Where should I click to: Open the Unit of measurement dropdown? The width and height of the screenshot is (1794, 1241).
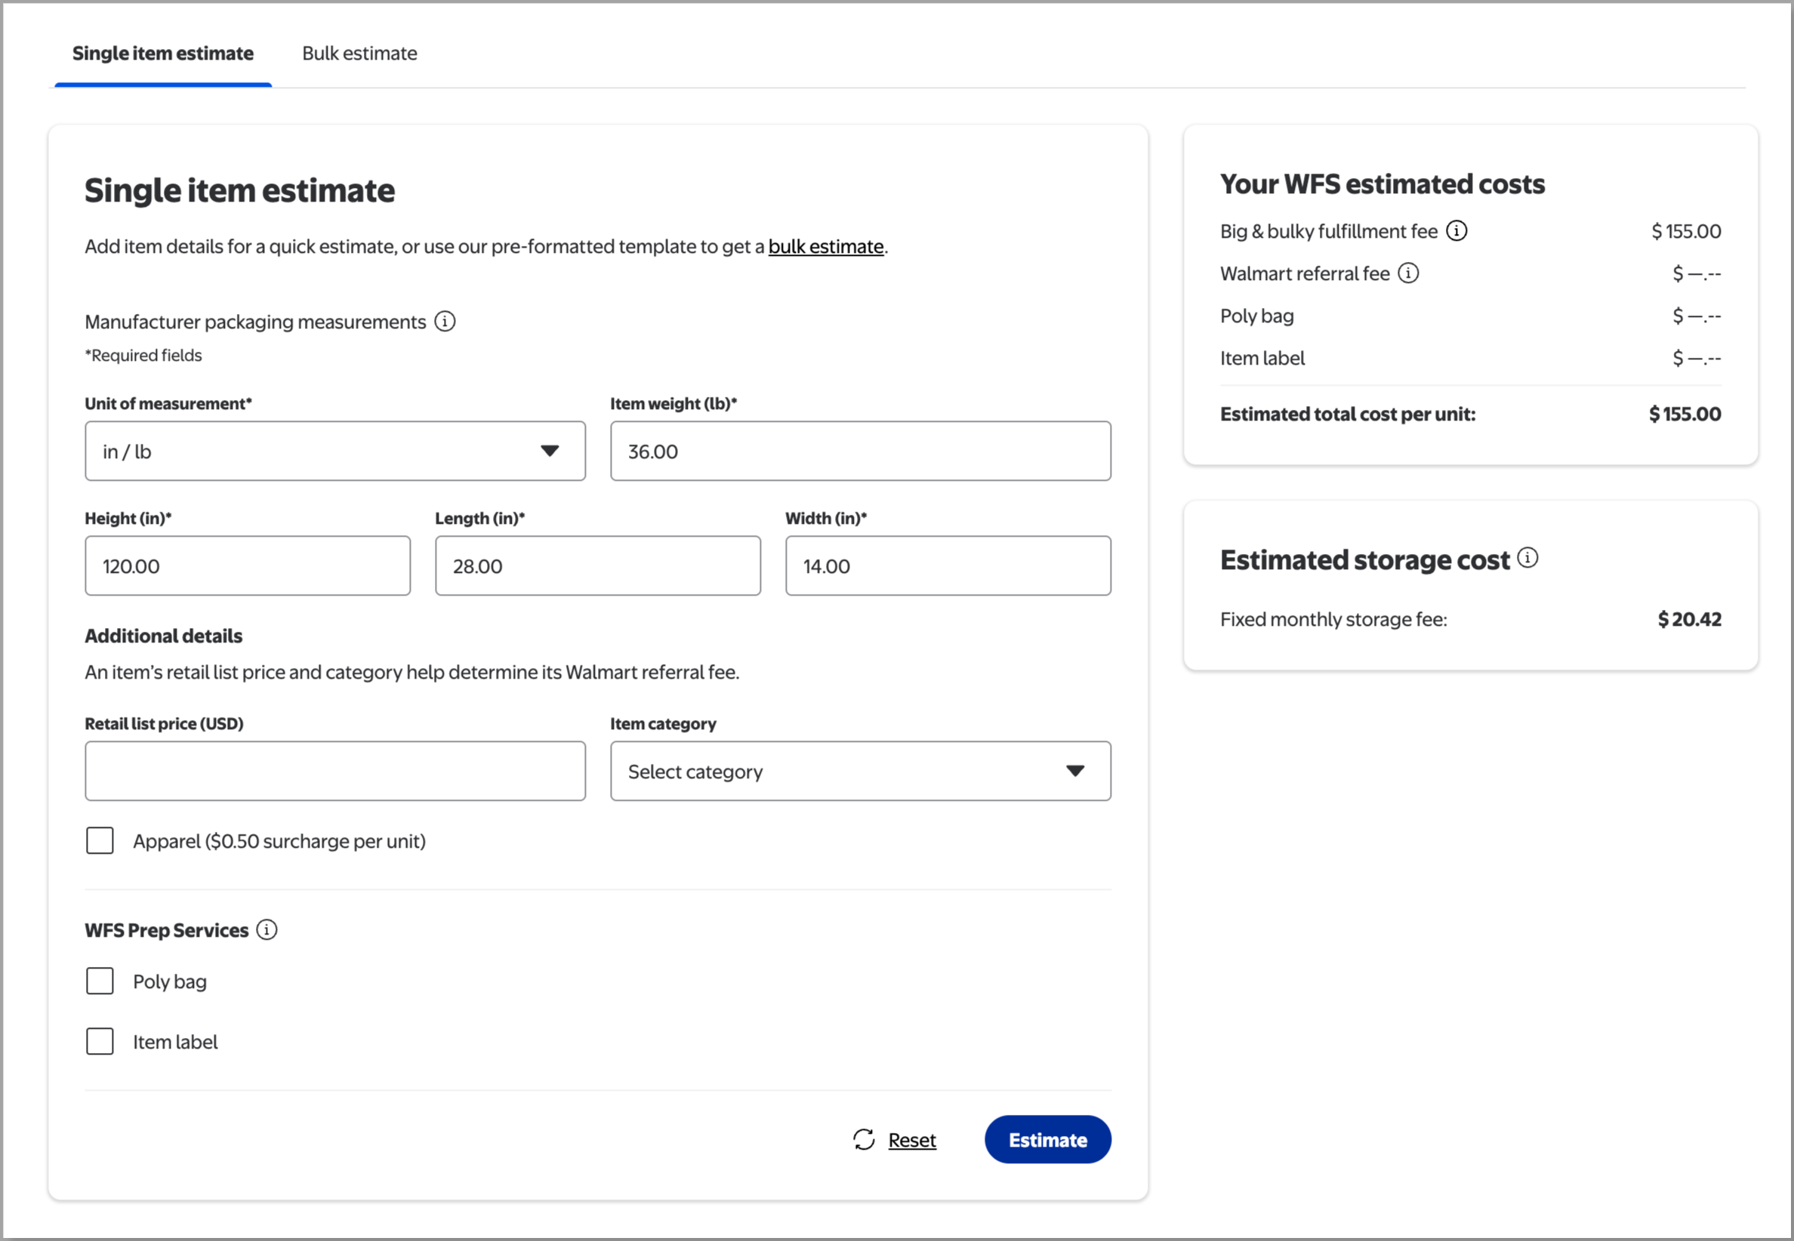click(x=335, y=451)
